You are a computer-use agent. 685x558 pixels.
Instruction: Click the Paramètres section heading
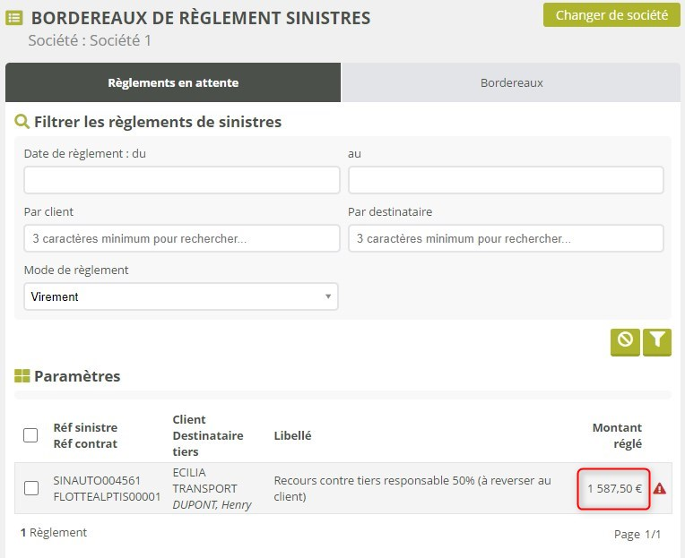pyautogui.click(x=77, y=376)
